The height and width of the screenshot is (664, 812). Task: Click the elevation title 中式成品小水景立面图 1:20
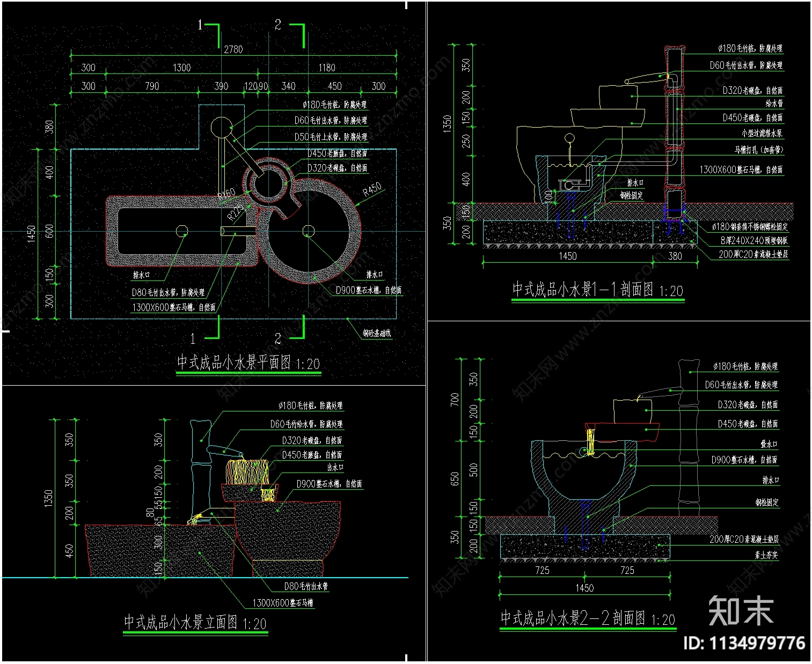195,623
